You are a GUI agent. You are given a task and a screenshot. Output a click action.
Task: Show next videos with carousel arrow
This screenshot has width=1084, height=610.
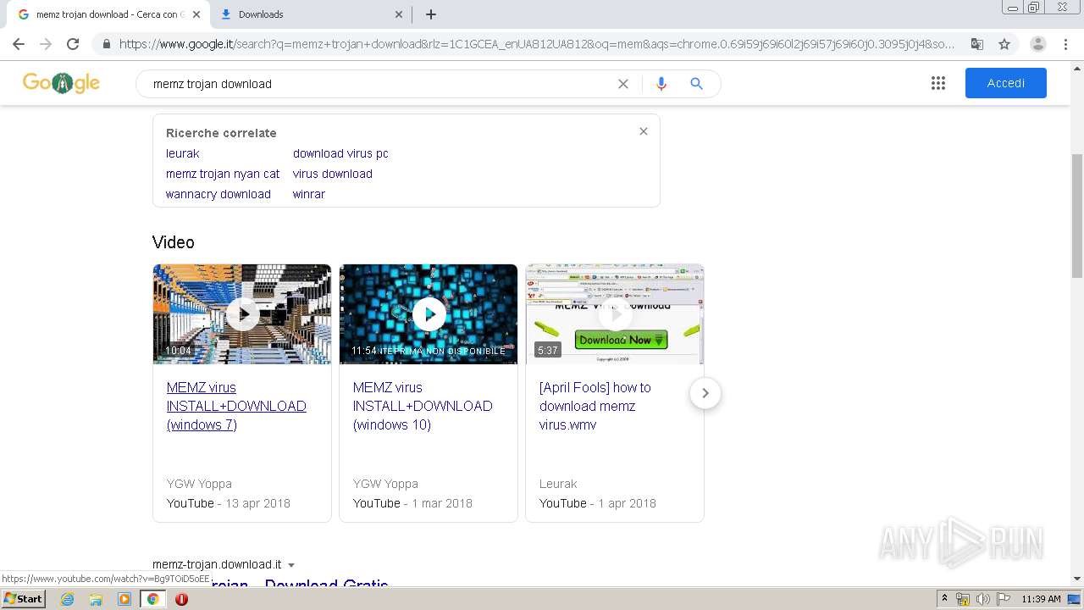click(705, 393)
